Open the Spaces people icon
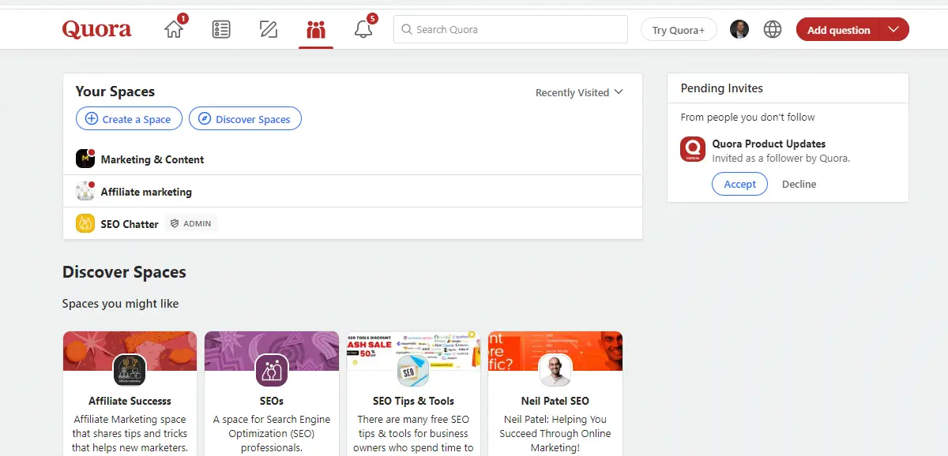Viewport: 948px width, 456px height. click(x=316, y=30)
